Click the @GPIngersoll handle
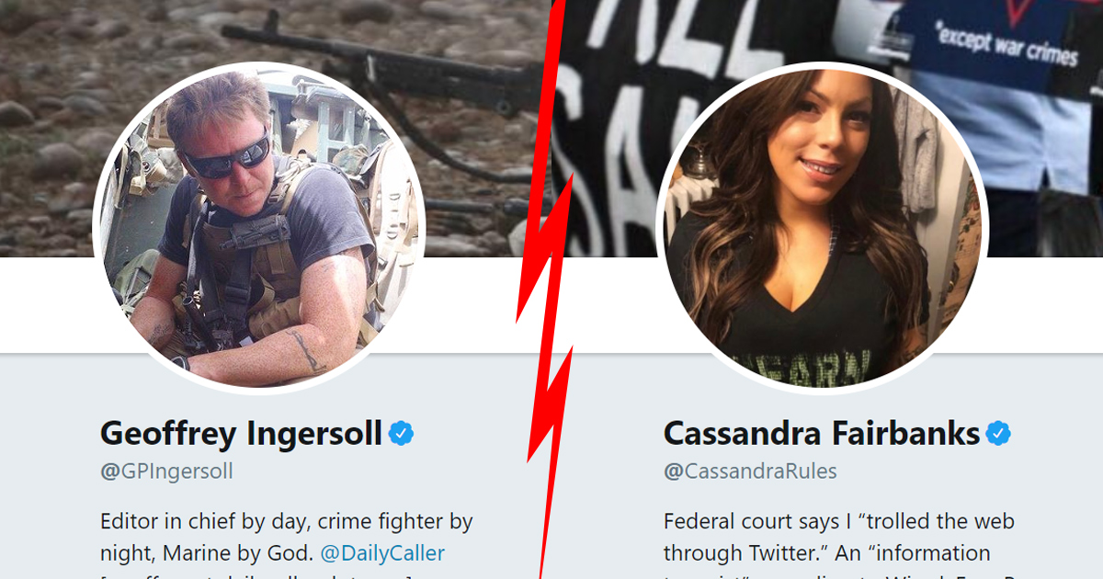This screenshot has height=579, width=1103. [x=166, y=471]
